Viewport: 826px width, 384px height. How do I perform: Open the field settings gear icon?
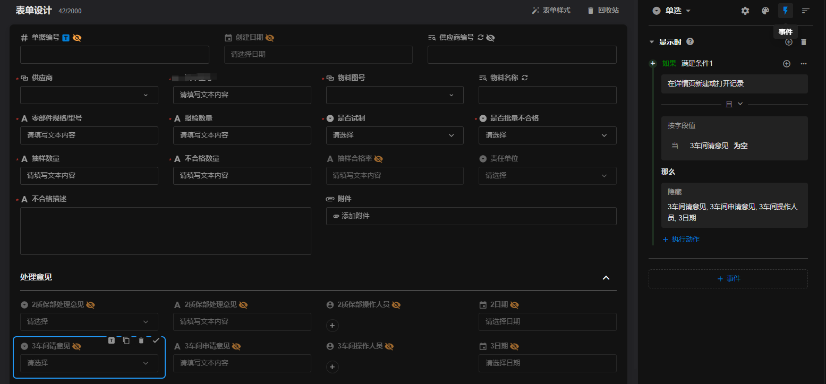[745, 11]
